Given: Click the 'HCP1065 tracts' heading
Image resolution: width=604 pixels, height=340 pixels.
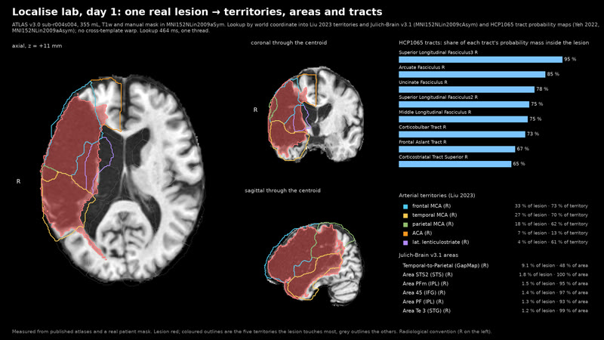Looking at the screenshot, I should click(x=494, y=43).
